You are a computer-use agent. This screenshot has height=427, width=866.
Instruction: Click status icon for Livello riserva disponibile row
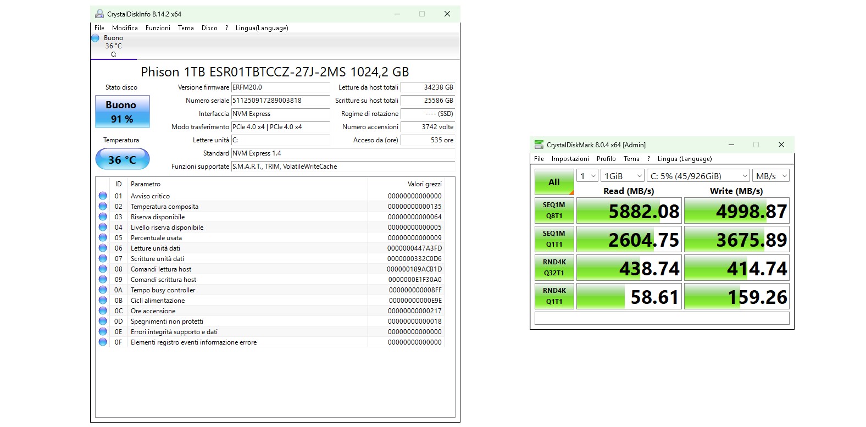pos(103,227)
